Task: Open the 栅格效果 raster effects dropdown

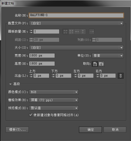Action: point(54,100)
